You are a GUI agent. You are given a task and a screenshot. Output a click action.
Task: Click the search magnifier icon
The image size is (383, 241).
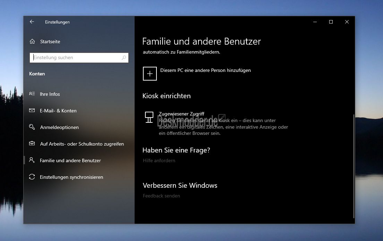coord(124,58)
